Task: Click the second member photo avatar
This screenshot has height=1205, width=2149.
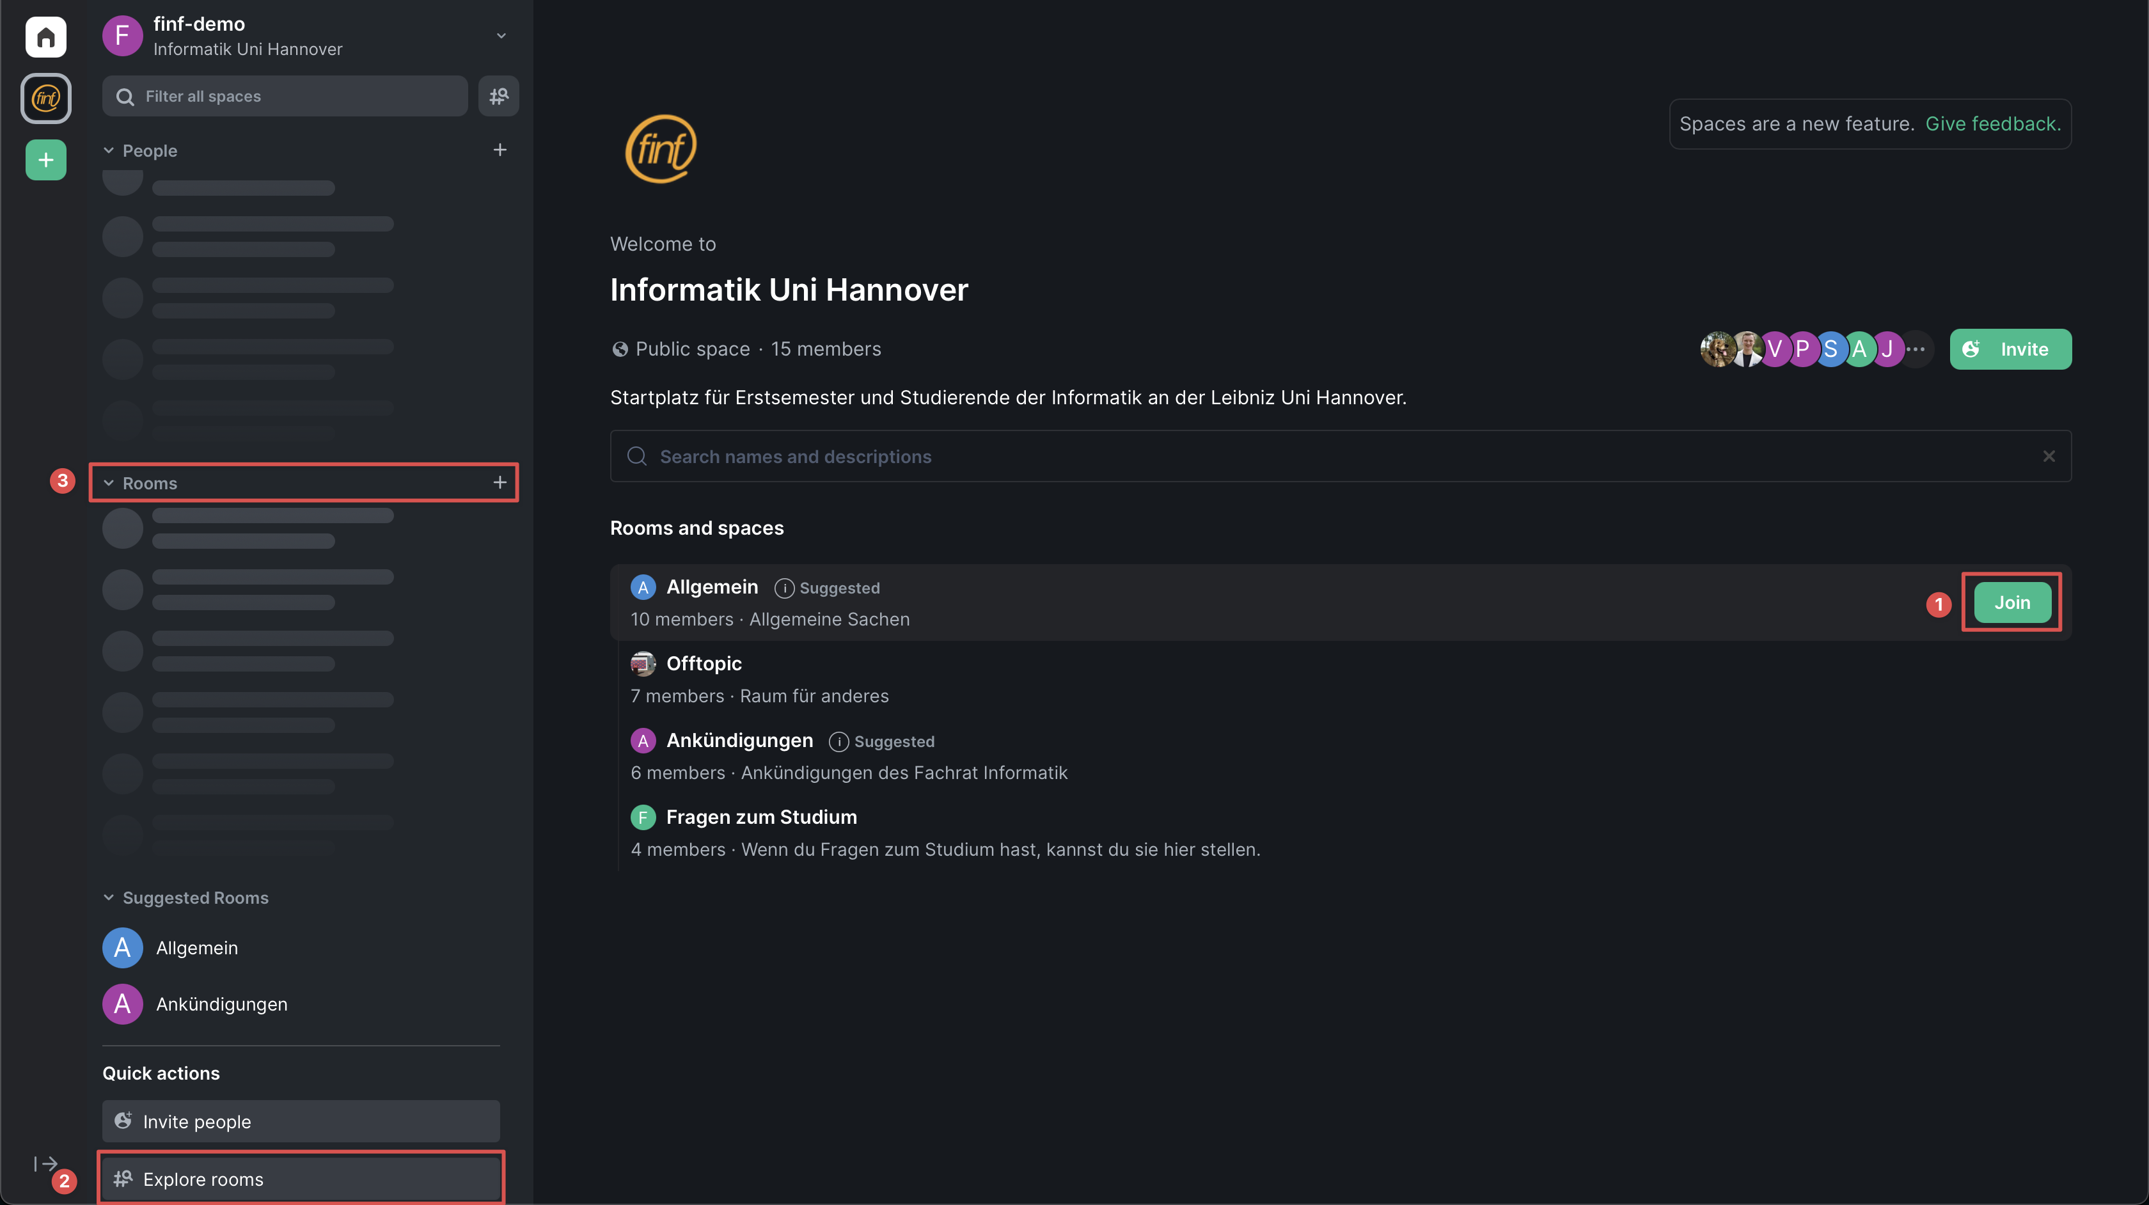Action: [x=1747, y=349]
